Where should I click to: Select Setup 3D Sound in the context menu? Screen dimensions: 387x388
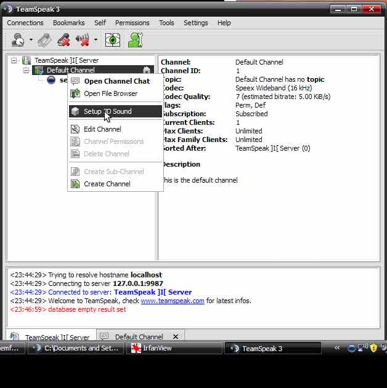(115, 111)
